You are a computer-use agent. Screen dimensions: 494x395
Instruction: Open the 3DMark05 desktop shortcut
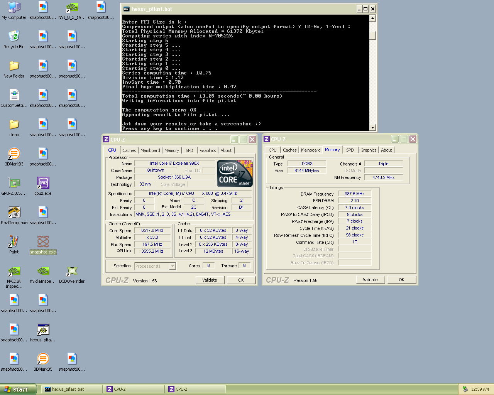pos(43,359)
